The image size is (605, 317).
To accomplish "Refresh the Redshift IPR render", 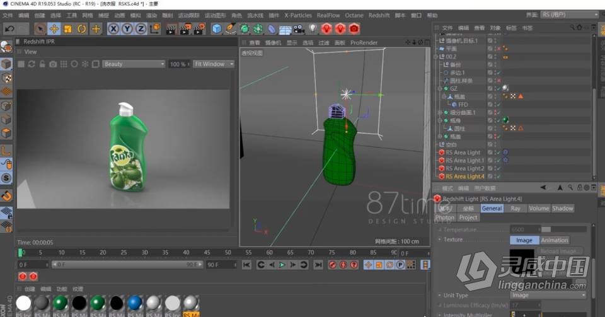I will [x=32, y=64].
